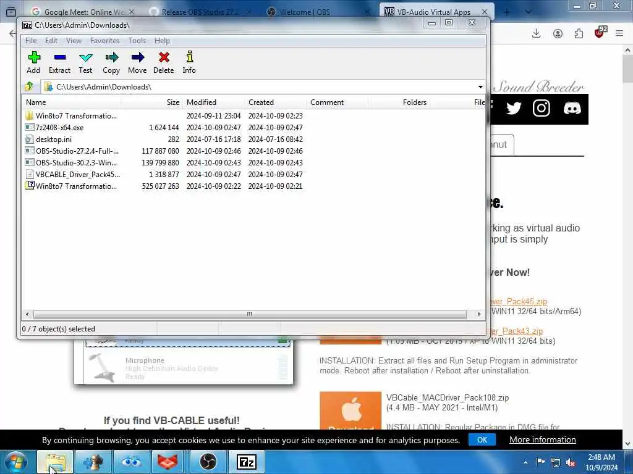
Task: Sort the list by Name column
Action: (71, 102)
